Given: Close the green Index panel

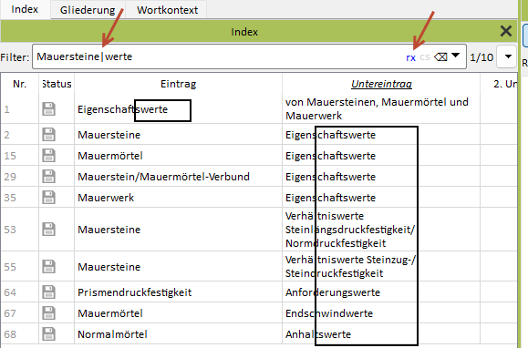Looking at the screenshot, I should 506,31.
